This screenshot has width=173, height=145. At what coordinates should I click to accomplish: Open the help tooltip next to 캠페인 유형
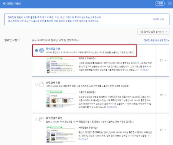click(x=19, y=40)
